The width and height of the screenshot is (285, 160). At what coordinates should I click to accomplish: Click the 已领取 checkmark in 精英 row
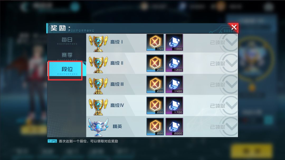click(224, 127)
